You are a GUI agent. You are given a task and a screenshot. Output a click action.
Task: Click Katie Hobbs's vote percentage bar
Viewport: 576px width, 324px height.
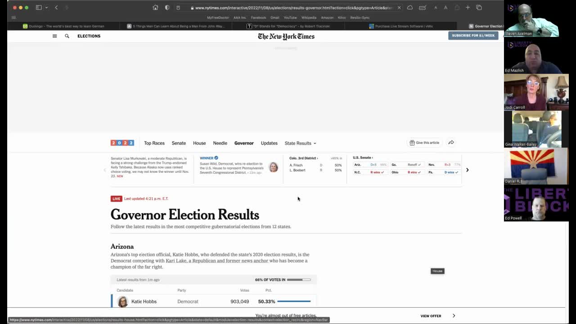[x=294, y=301]
